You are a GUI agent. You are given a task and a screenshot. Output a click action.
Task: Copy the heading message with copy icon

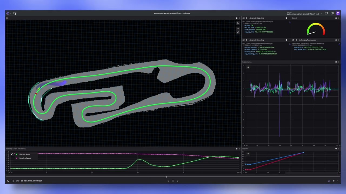290,44
